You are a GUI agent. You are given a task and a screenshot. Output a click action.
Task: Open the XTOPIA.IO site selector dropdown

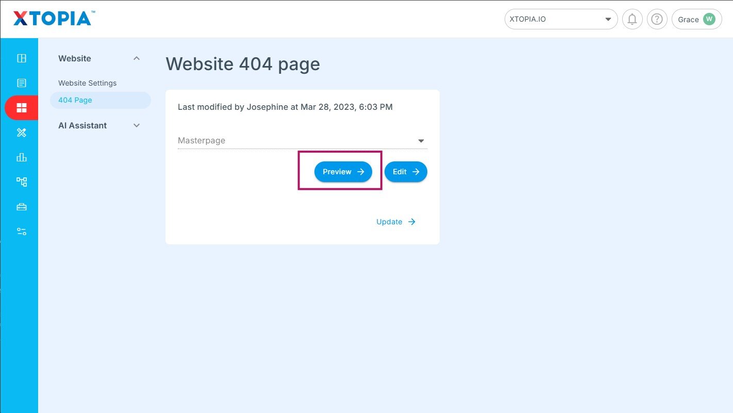tap(560, 20)
